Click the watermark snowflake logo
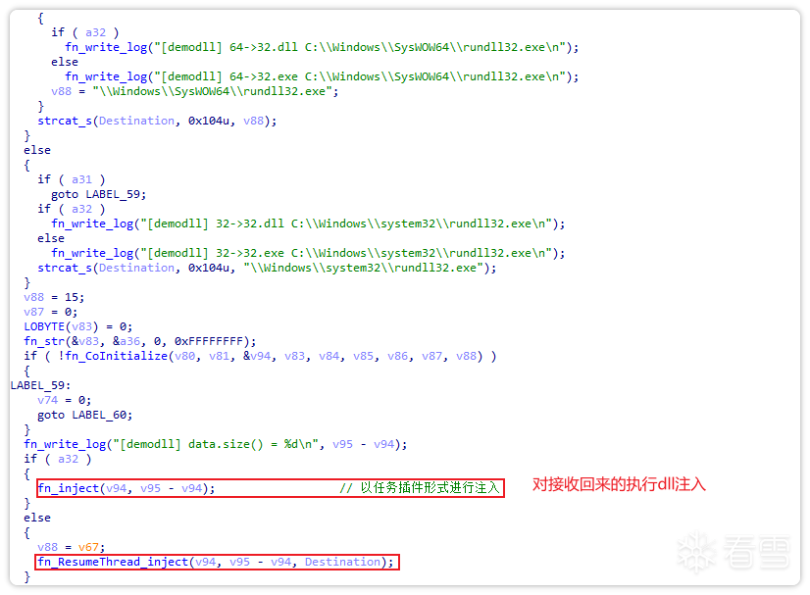This screenshot has width=810, height=595. 696,553
